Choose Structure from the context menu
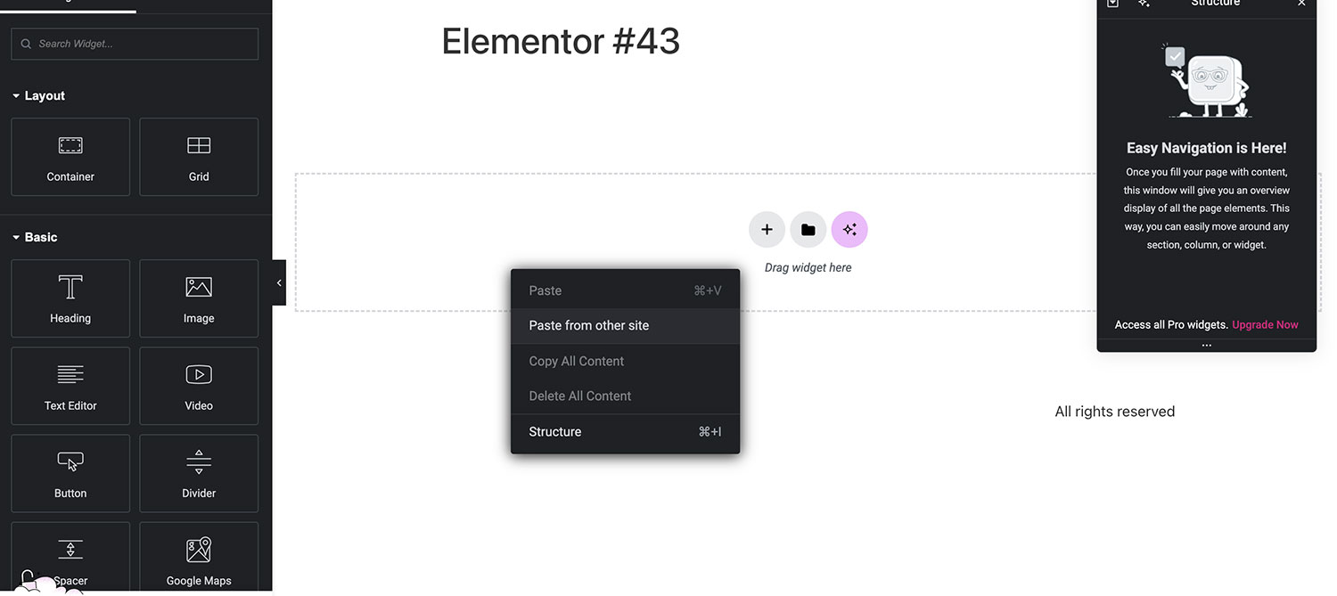1337x596 pixels. 554,431
